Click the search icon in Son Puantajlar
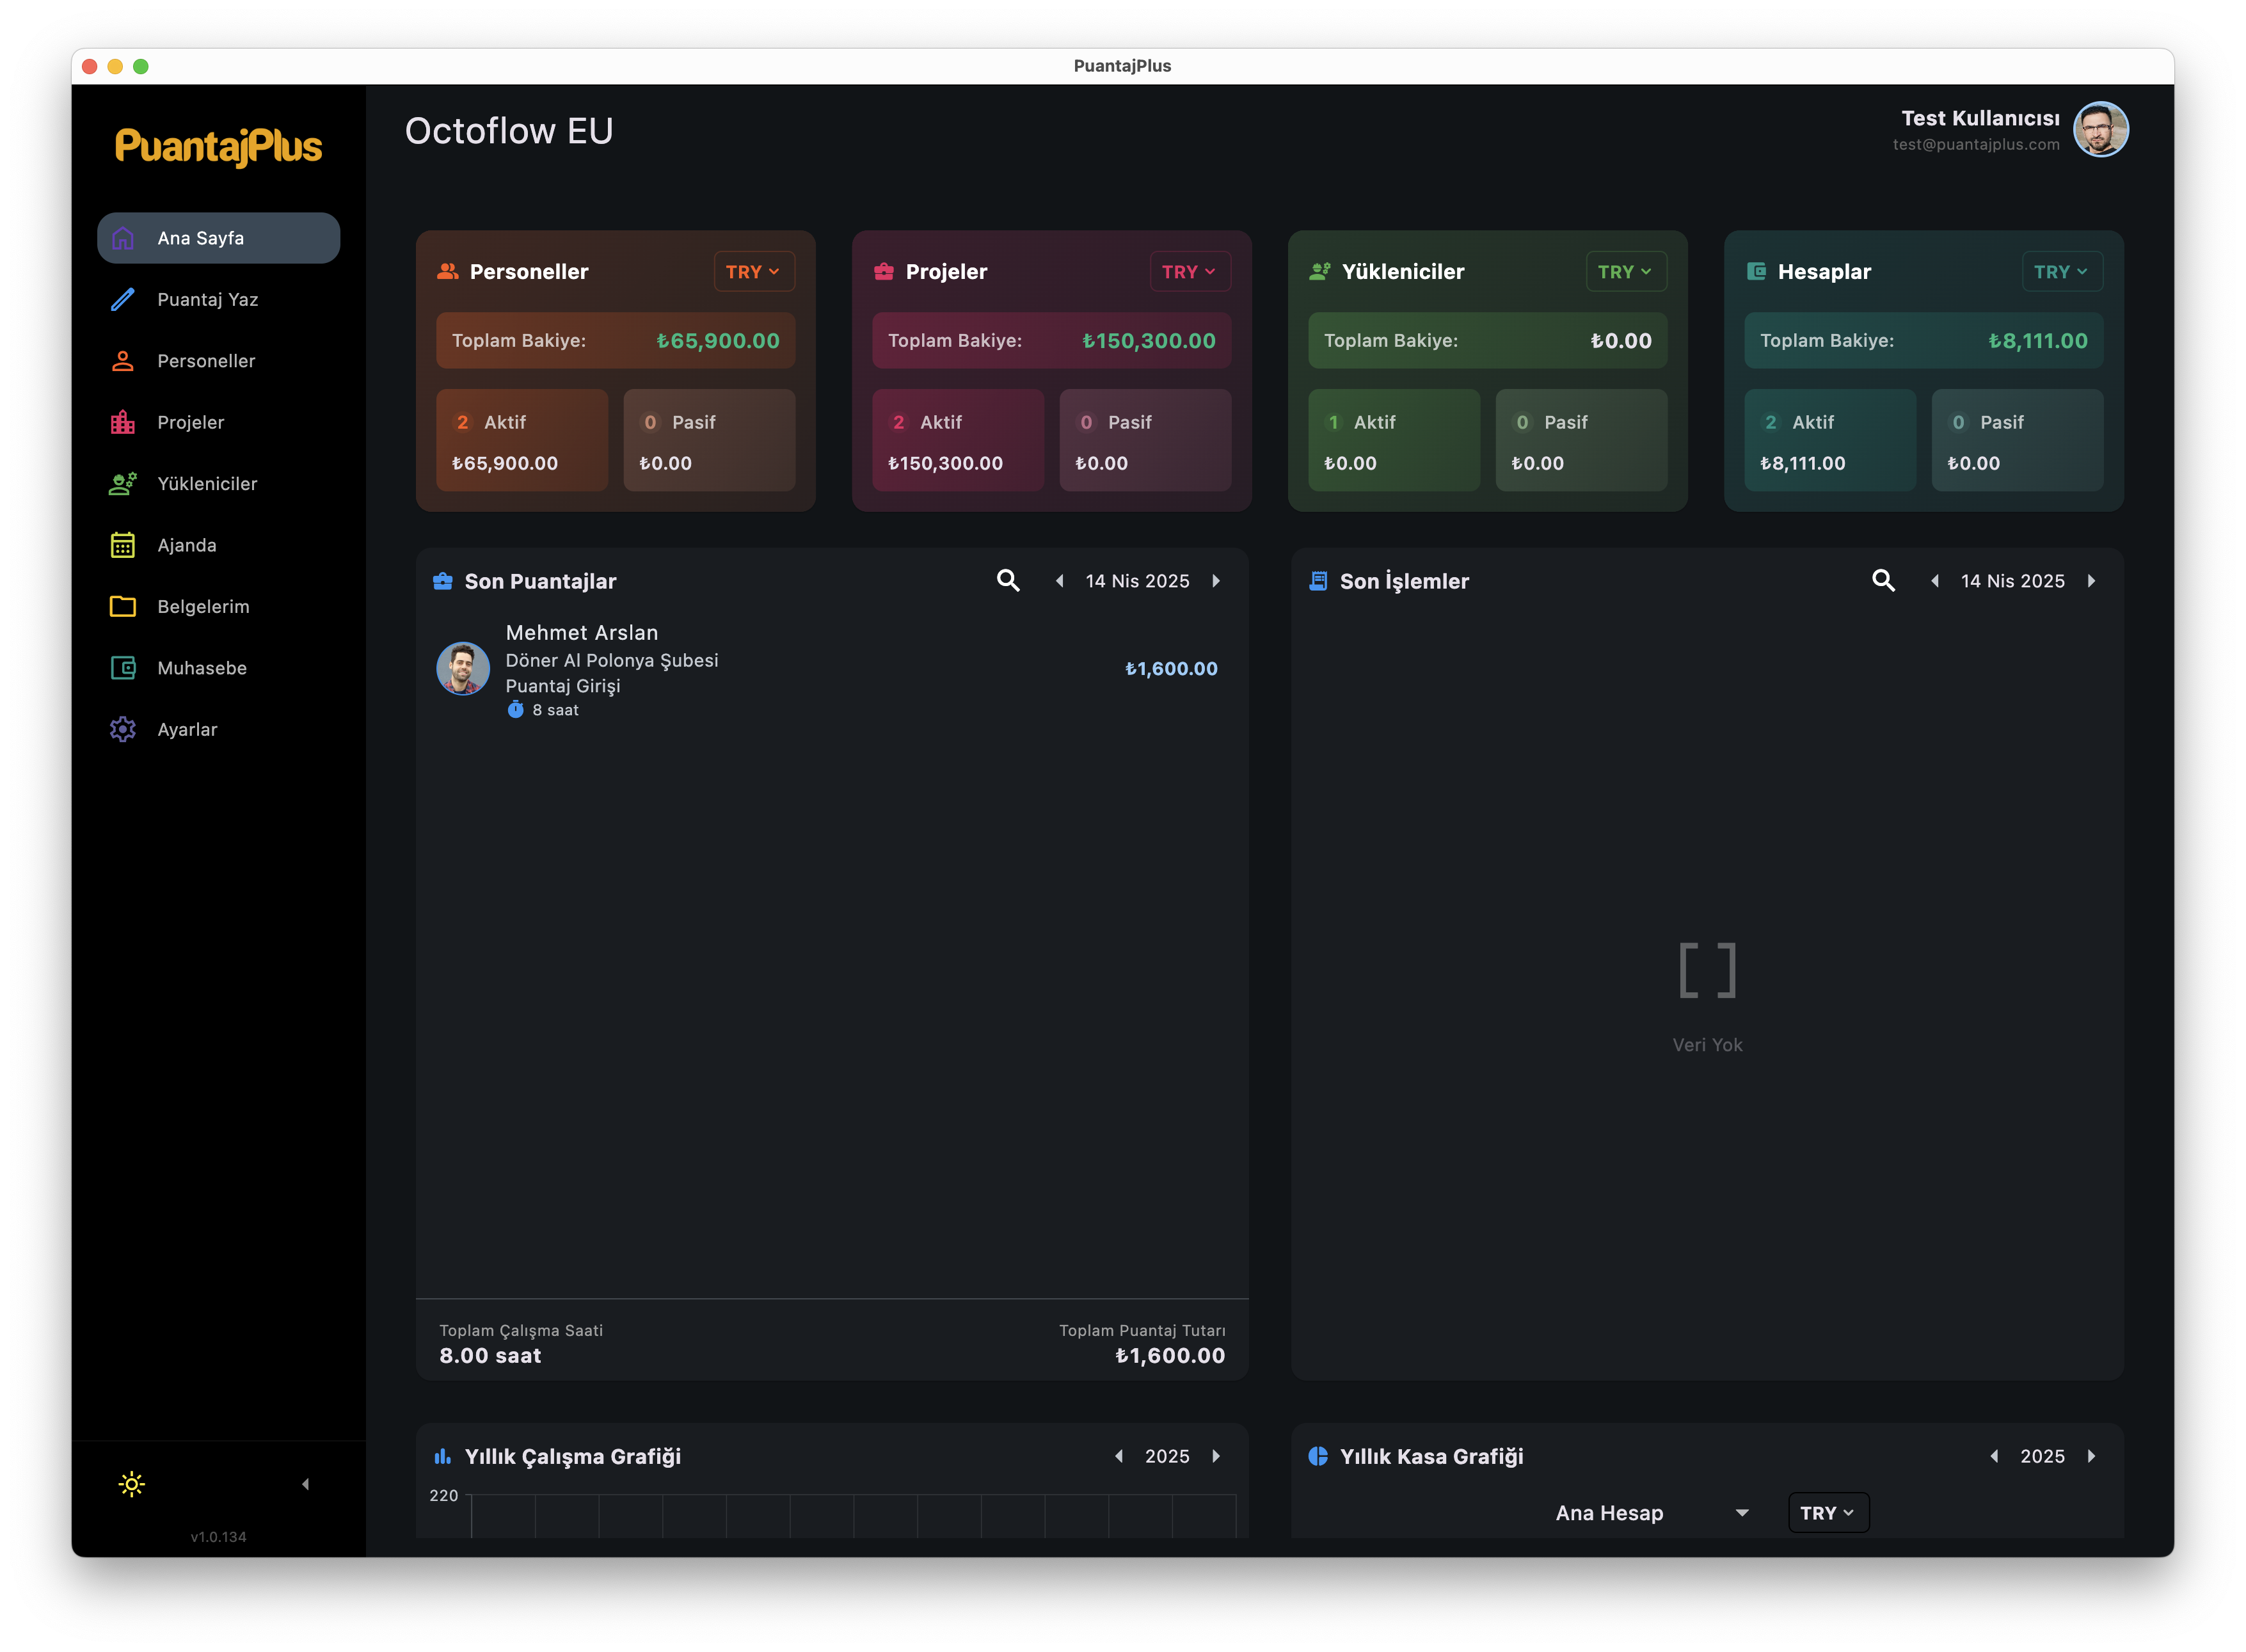The width and height of the screenshot is (2246, 1652). [1007, 580]
